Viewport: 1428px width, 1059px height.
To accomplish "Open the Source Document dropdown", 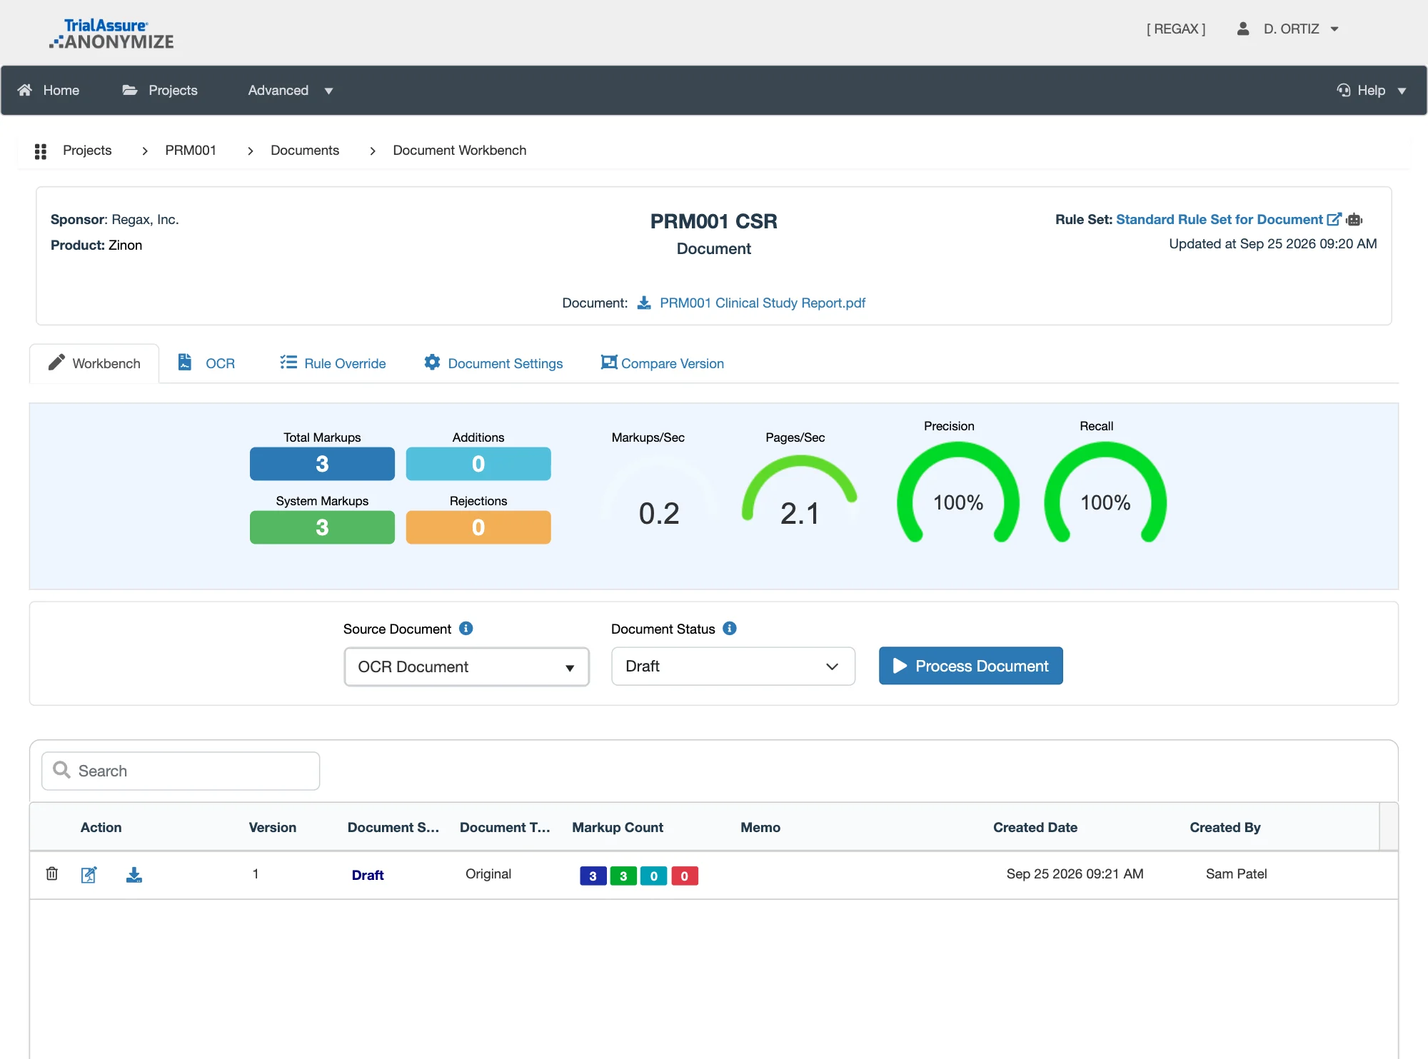I will [467, 667].
